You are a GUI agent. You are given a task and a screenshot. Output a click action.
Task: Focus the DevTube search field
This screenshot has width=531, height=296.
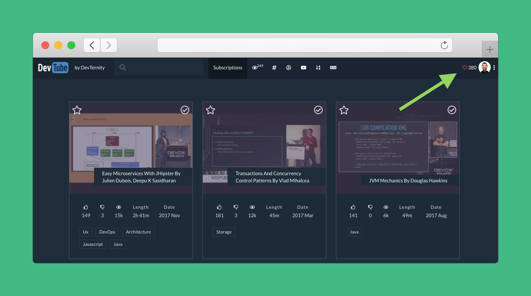click(159, 67)
